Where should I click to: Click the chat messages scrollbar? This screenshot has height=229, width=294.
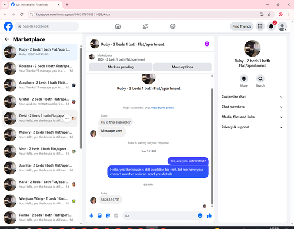coord(212,146)
